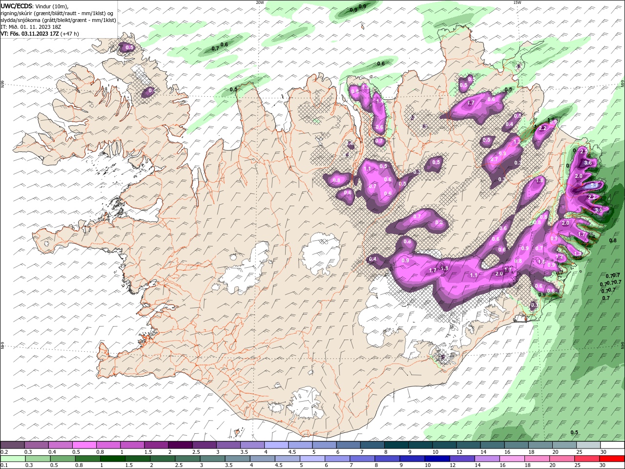
Task: Pick the gray-green 3 rain scale swatch
Action: click(x=212, y=459)
